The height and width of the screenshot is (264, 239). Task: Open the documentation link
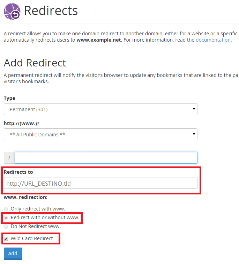[213, 40]
